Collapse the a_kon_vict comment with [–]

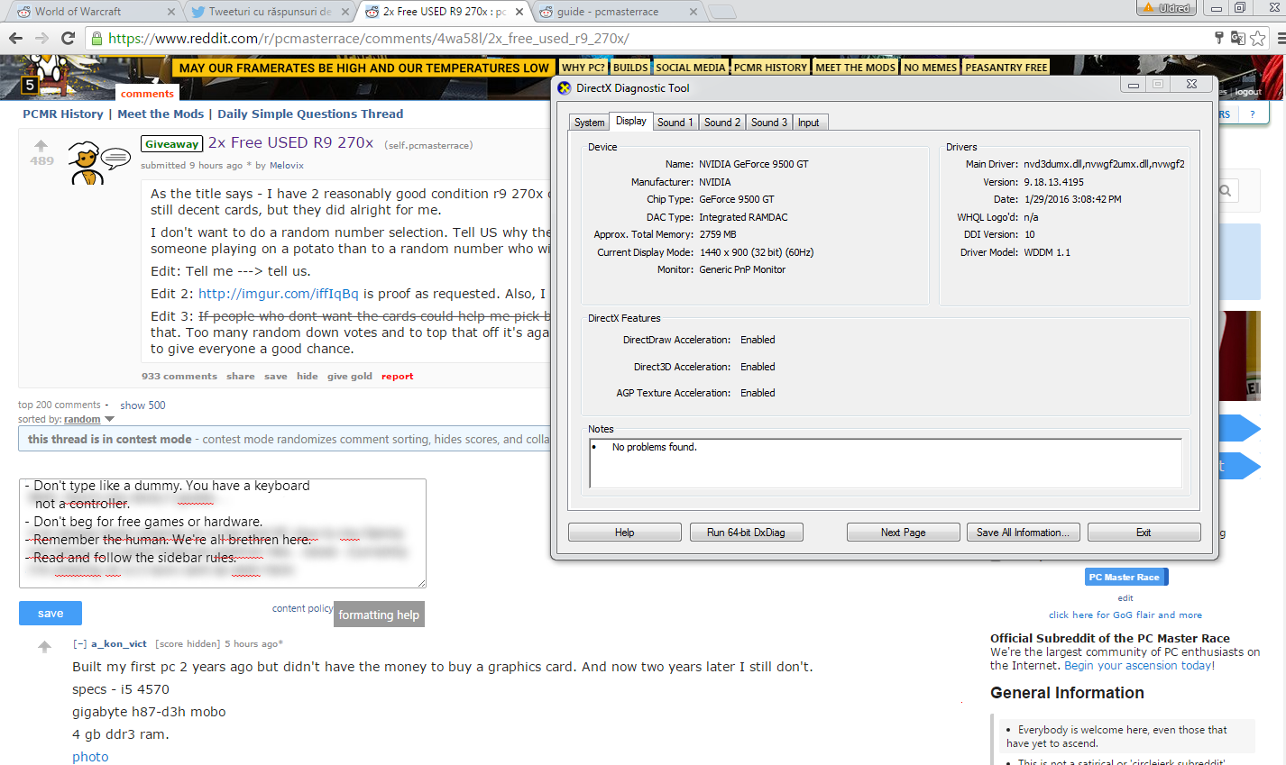79,644
